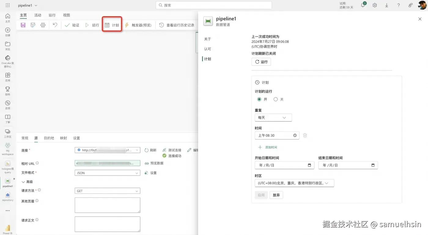Open the hologres query item in sidebar
The image size is (428, 235).
point(8,167)
